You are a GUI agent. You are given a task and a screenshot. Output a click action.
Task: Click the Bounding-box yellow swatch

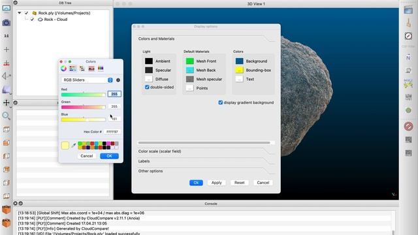pyautogui.click(x=240, y=70)
